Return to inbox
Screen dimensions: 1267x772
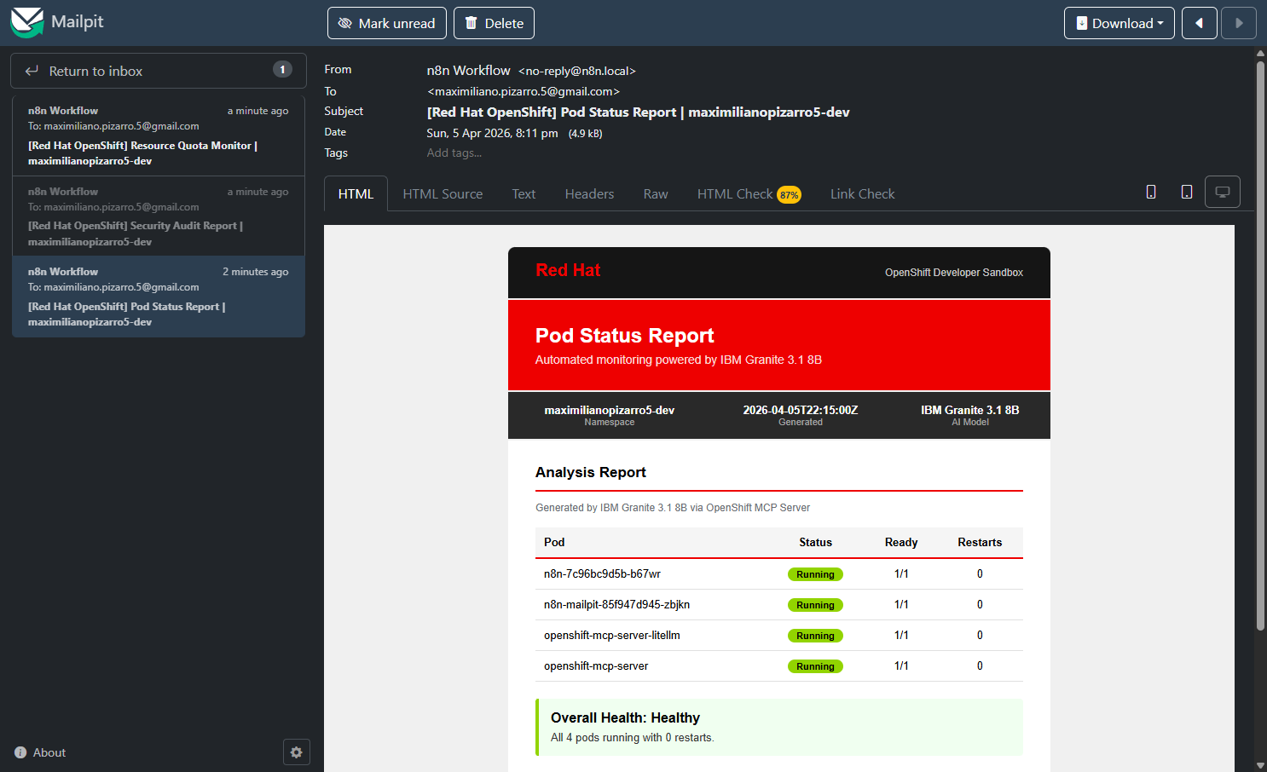[158, 71]
